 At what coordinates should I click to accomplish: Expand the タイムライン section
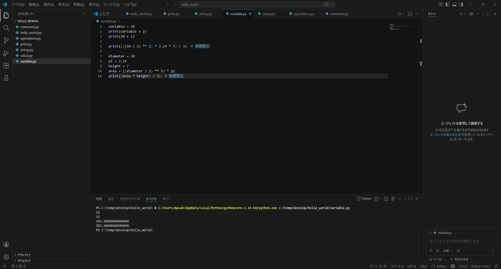point(24,261)
